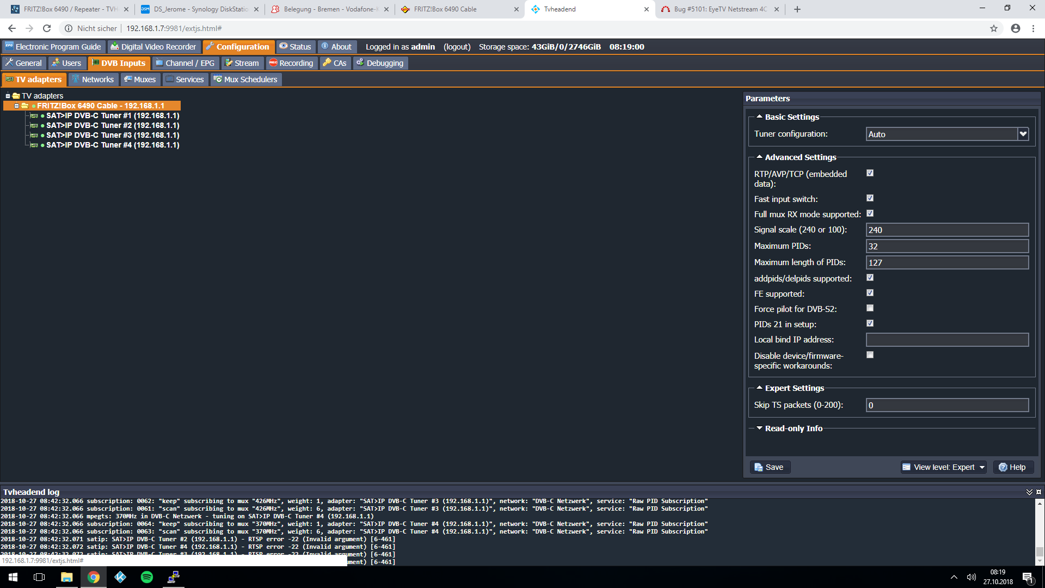Click the Muxes tab icon
The height and width of the screenshot is (588, 1045).
128,79
